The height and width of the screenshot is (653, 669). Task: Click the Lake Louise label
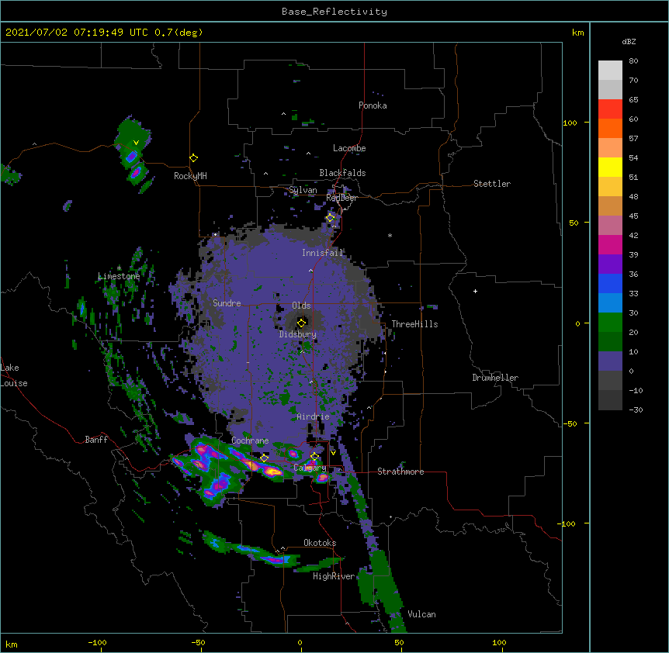14,375
